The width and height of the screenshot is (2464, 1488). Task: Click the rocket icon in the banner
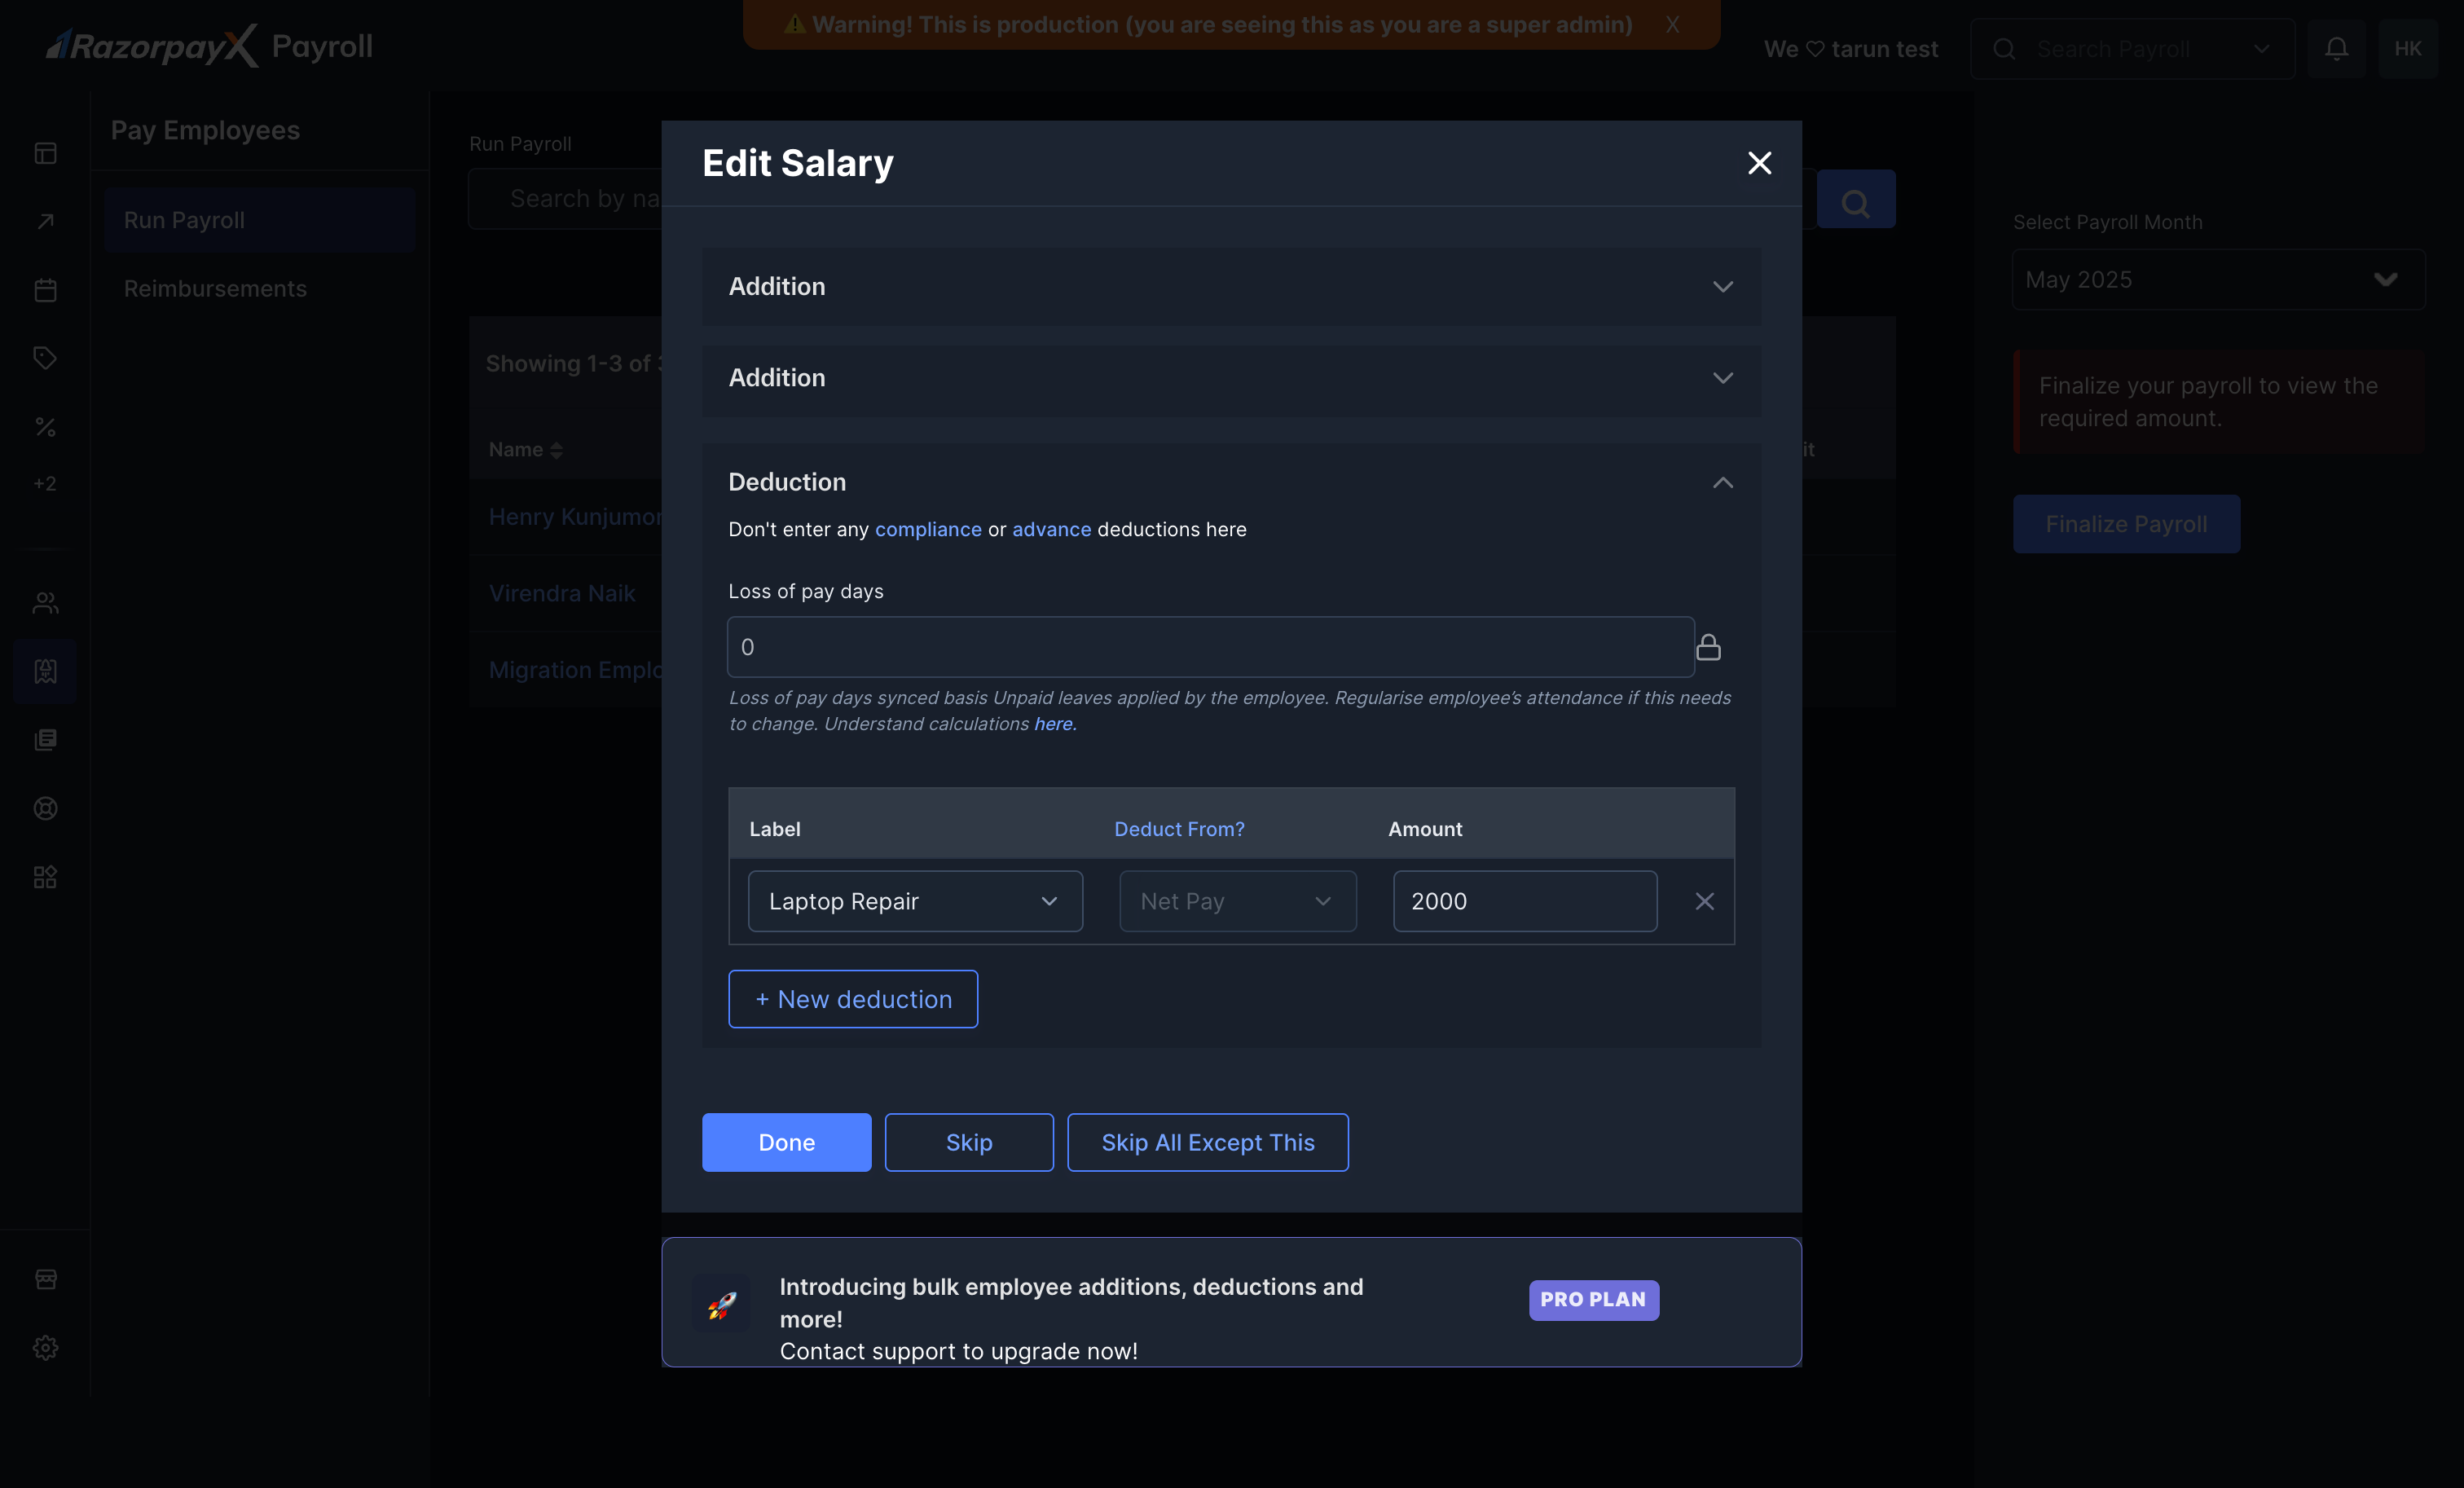721,1304
